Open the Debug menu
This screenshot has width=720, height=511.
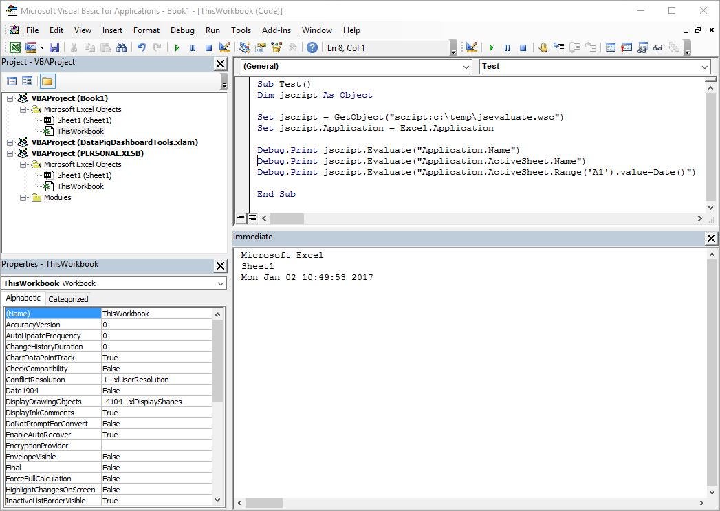[182, 30]
